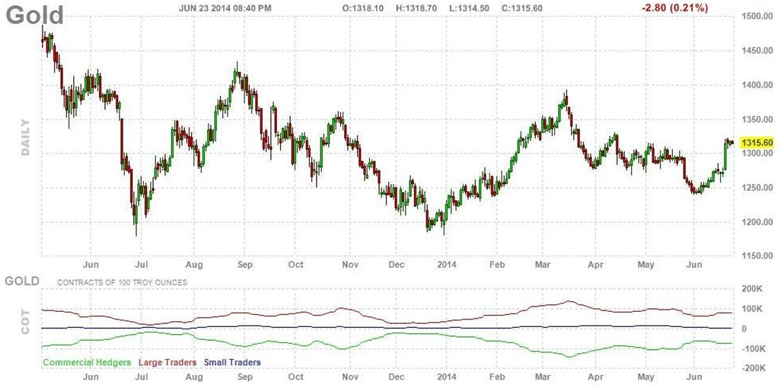Viewport: 784px width, 391px height.
Task: Click the 1150.00 price axis label
Action: pyautogui.click(x=757, y=256)
